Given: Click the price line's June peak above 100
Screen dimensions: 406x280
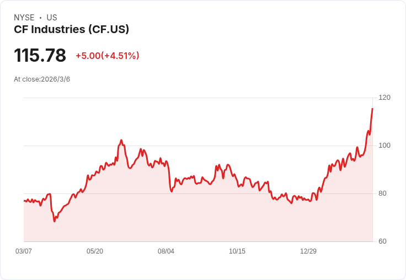Looking at the screenshot, I should 121,141.
